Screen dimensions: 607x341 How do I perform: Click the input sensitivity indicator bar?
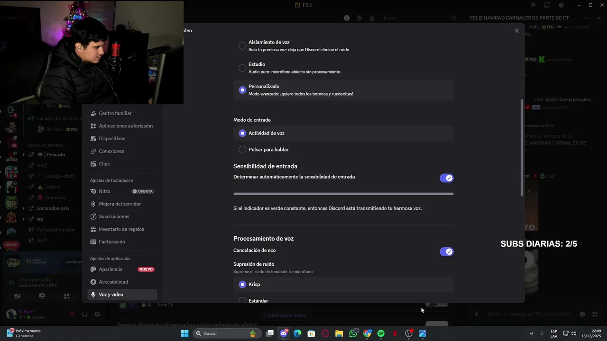343,194
